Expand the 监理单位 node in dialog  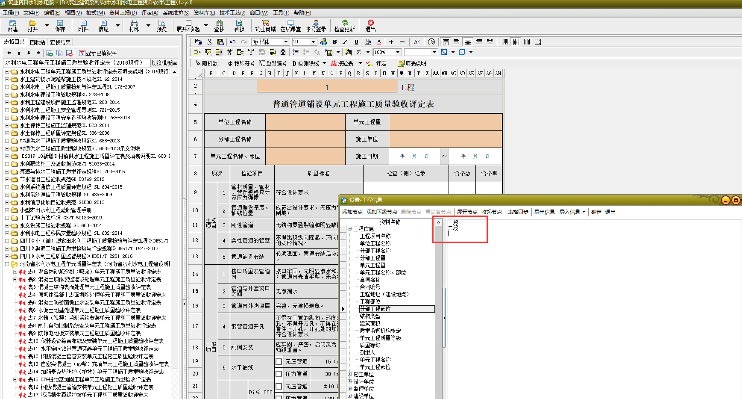[349, 389]
